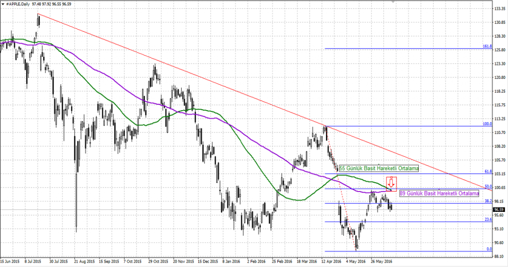Image resolution: width=508 pixels, height=267 pixels.
Task: Click the 161.8 Fibonacci level label
Action: click(x=487, y=47)
